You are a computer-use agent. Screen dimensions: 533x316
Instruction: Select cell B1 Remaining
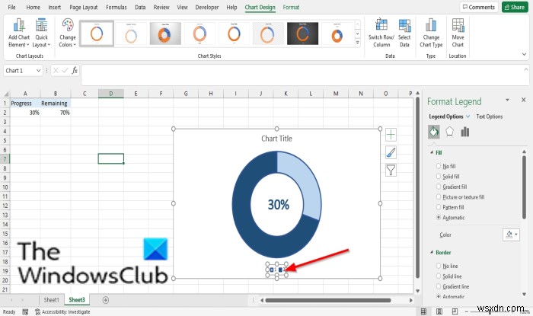[x=56, y=104]
